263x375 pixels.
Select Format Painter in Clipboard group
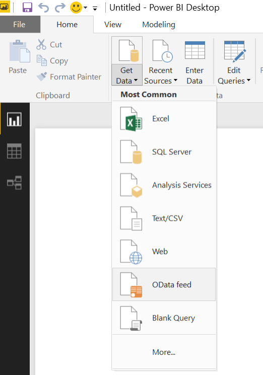(69, 77)
